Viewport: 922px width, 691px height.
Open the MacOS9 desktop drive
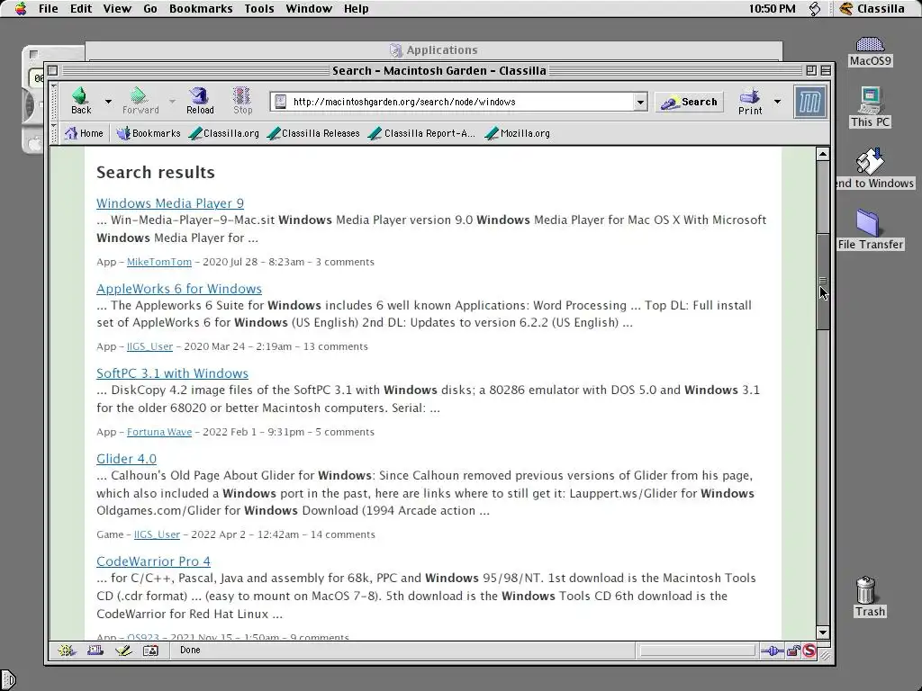[x=871, y=51]
